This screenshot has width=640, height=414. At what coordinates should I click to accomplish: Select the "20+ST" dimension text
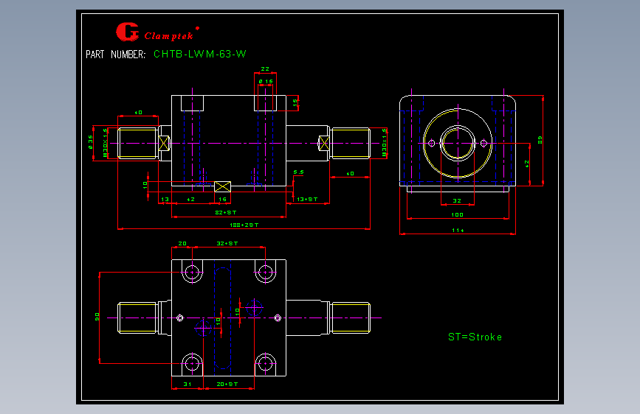pyautogui.click(x=227, y=384)
